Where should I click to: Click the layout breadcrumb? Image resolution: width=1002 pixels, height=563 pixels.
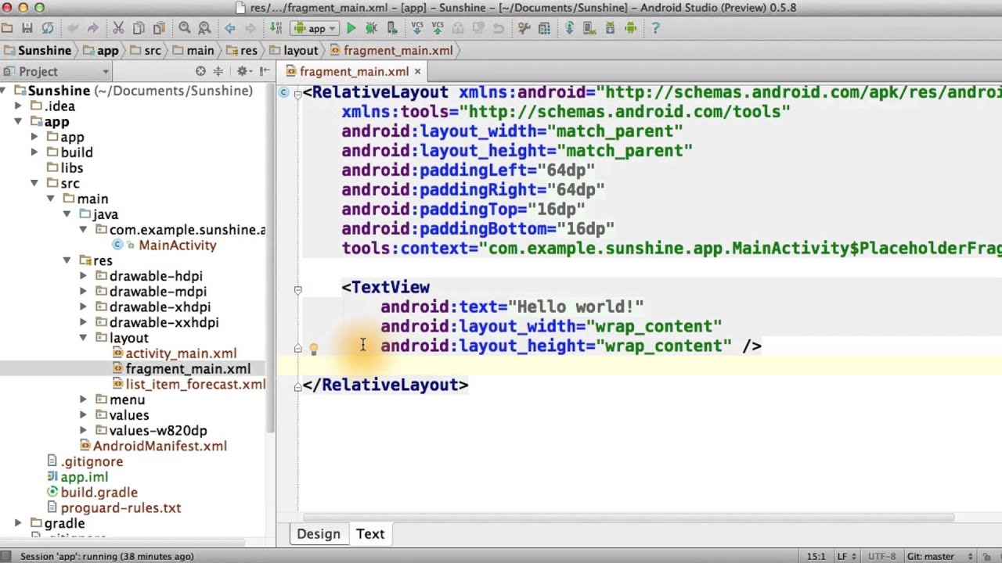[294, 50]
